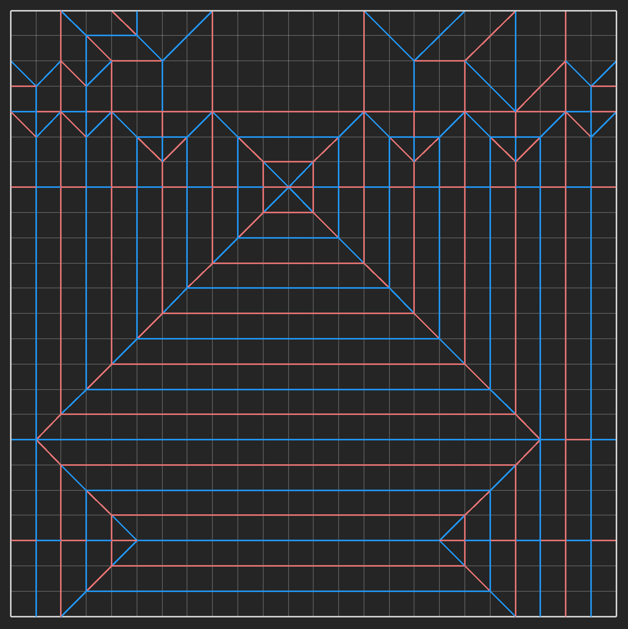Click the V vertex in the upper-left corner region

coord(37,85)
